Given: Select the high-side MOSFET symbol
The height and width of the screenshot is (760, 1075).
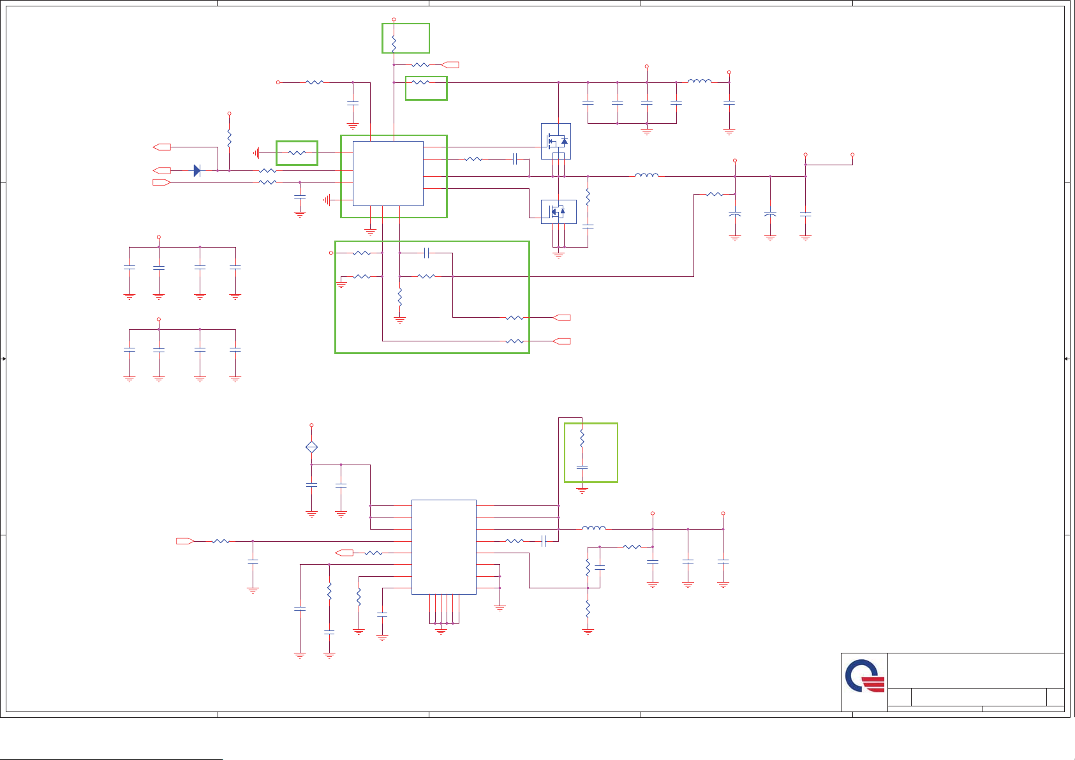Looking at the screenshot, I should (x=556, y=141).
